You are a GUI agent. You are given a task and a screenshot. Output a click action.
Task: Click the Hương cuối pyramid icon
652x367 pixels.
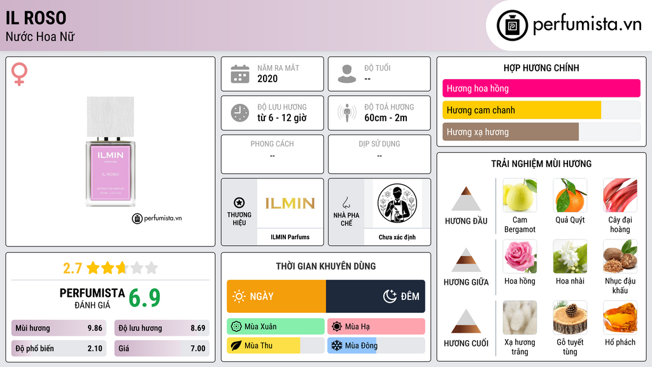[x=466, y=321]
